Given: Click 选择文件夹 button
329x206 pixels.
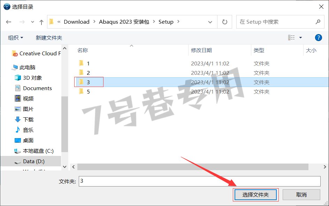Looking at the screenshot, I should point(255,195).
